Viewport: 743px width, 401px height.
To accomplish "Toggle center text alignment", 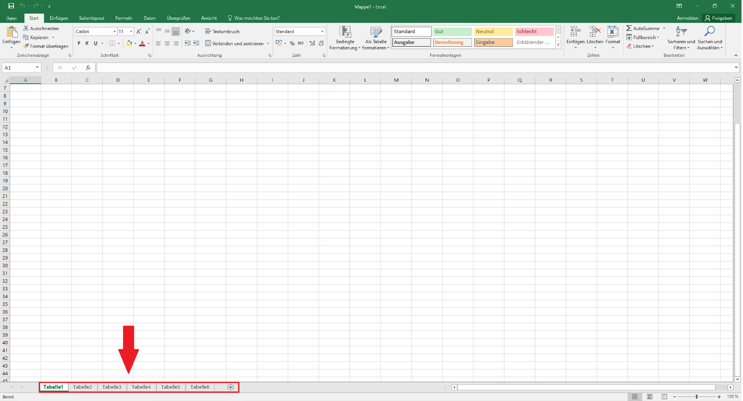I will pos(167,43).
